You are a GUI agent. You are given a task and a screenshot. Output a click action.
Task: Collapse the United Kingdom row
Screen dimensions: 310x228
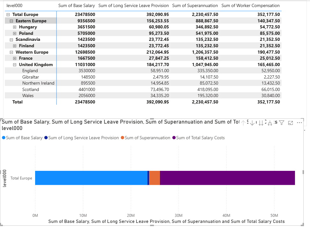15,65
